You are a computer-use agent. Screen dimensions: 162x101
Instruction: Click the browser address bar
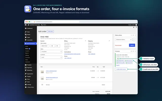click(56, 22)
